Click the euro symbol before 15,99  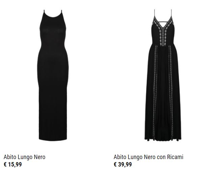tap(5, 164)
